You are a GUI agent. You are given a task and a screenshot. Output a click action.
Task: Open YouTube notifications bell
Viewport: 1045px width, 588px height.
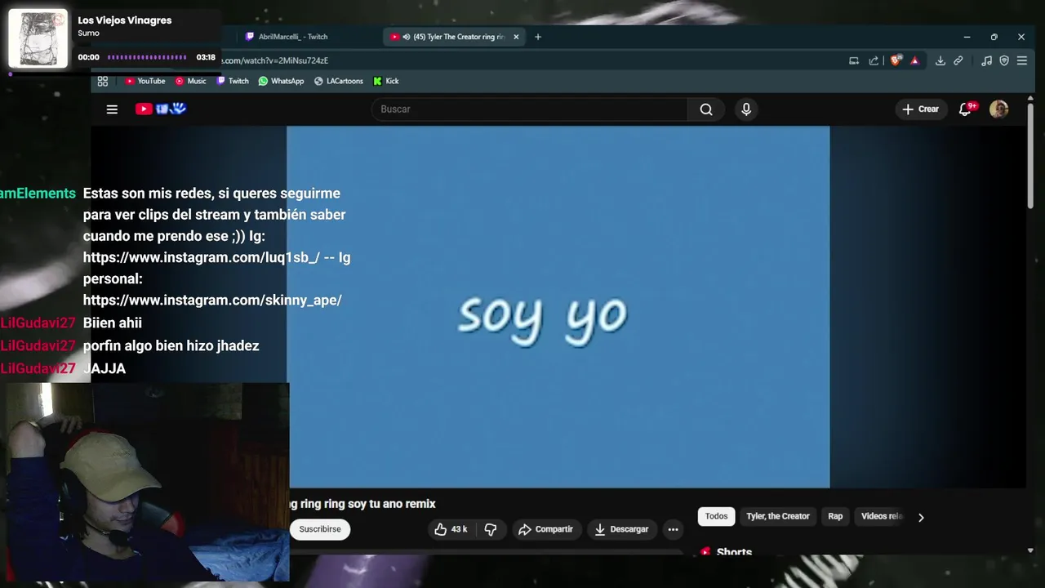pos(966,109)
